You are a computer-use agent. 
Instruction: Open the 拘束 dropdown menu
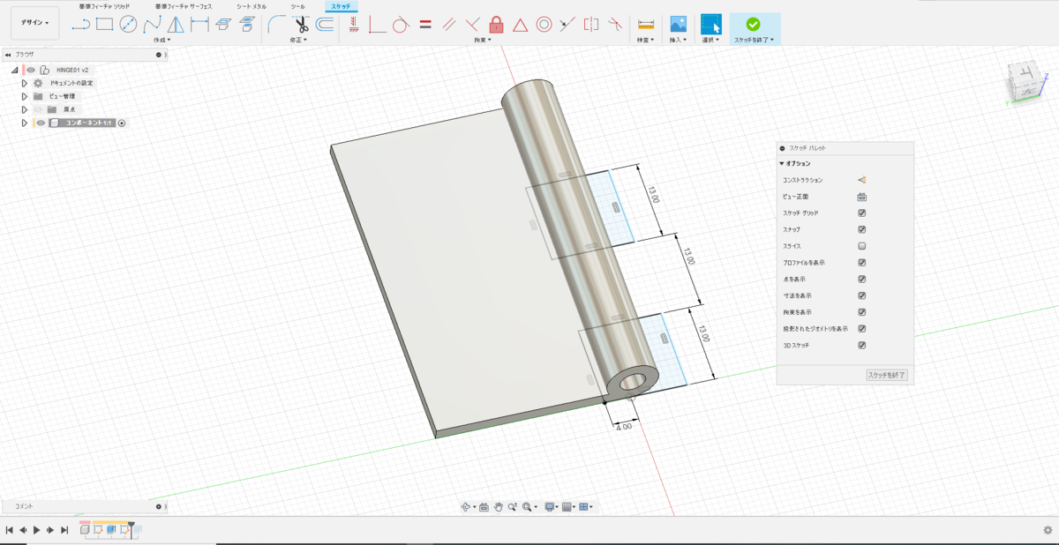pyautogui.click(x=482, y=40)
